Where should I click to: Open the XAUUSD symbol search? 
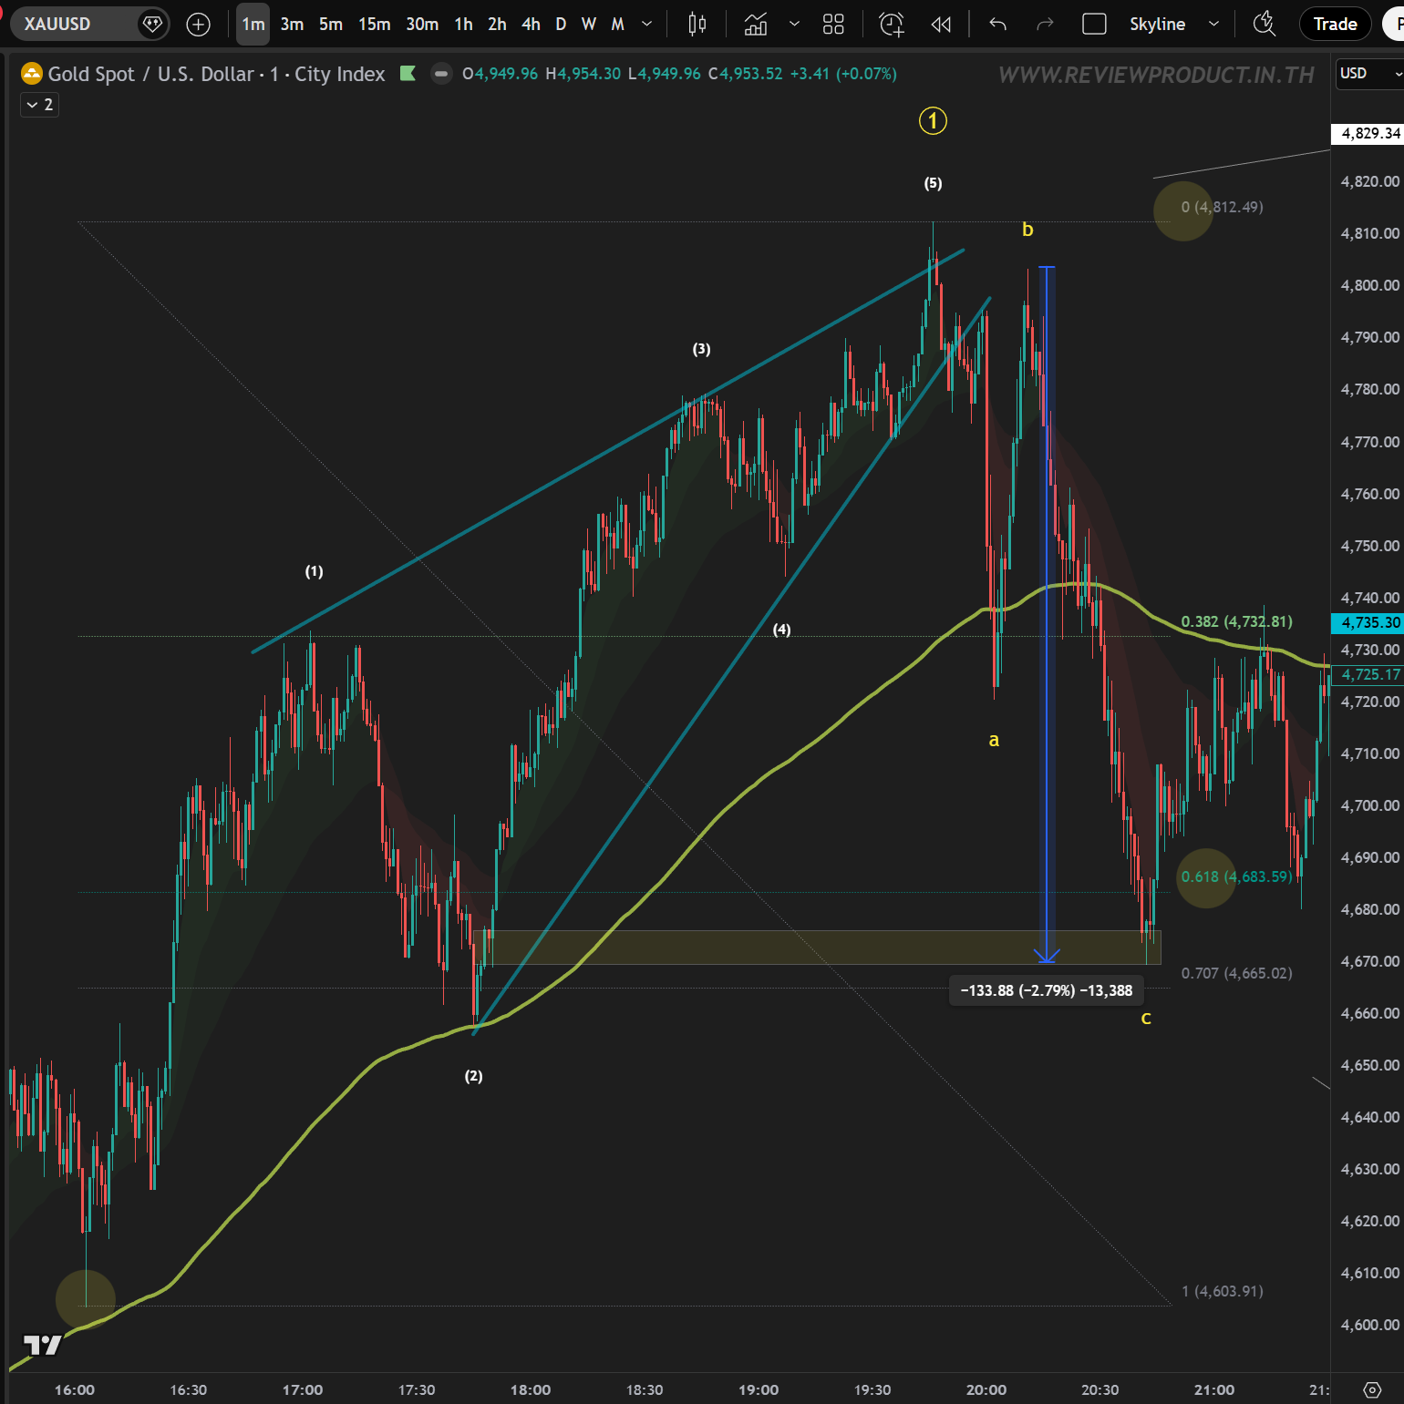[58, 25]
